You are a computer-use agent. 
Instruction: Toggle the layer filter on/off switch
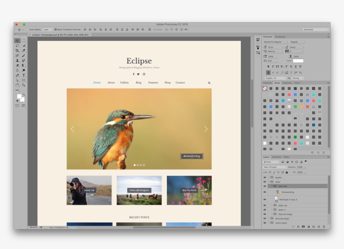[305, 162]
